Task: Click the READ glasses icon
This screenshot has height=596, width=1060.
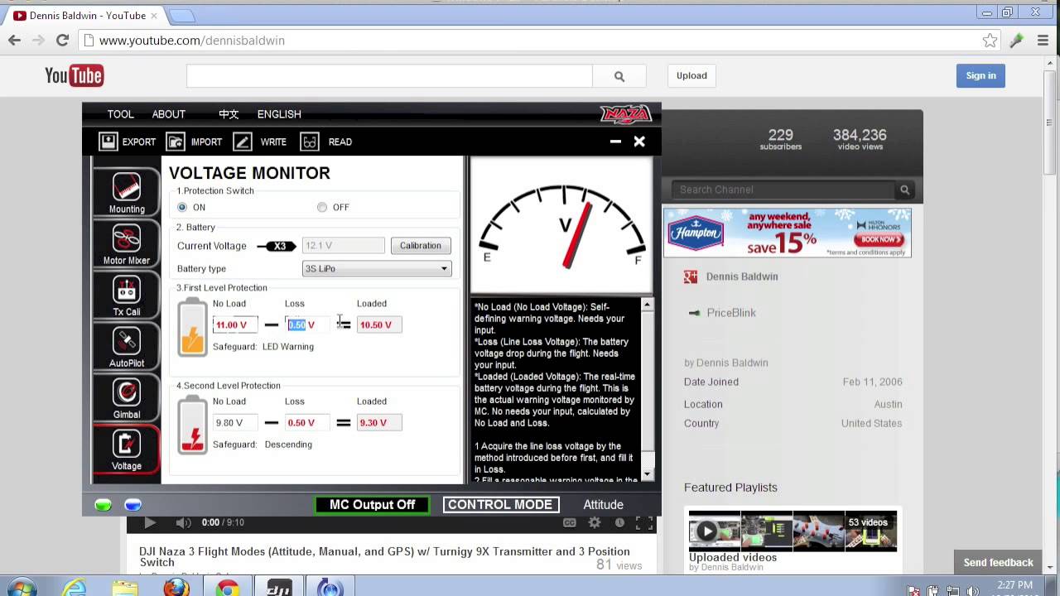Action: click(x=310, y=142)
